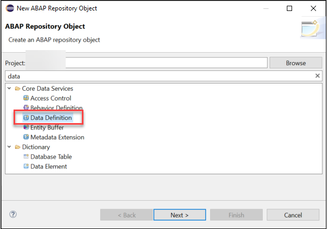Select Database Table under Dictionary
Screen dimensions: 327x229
(x=51, y=156)
